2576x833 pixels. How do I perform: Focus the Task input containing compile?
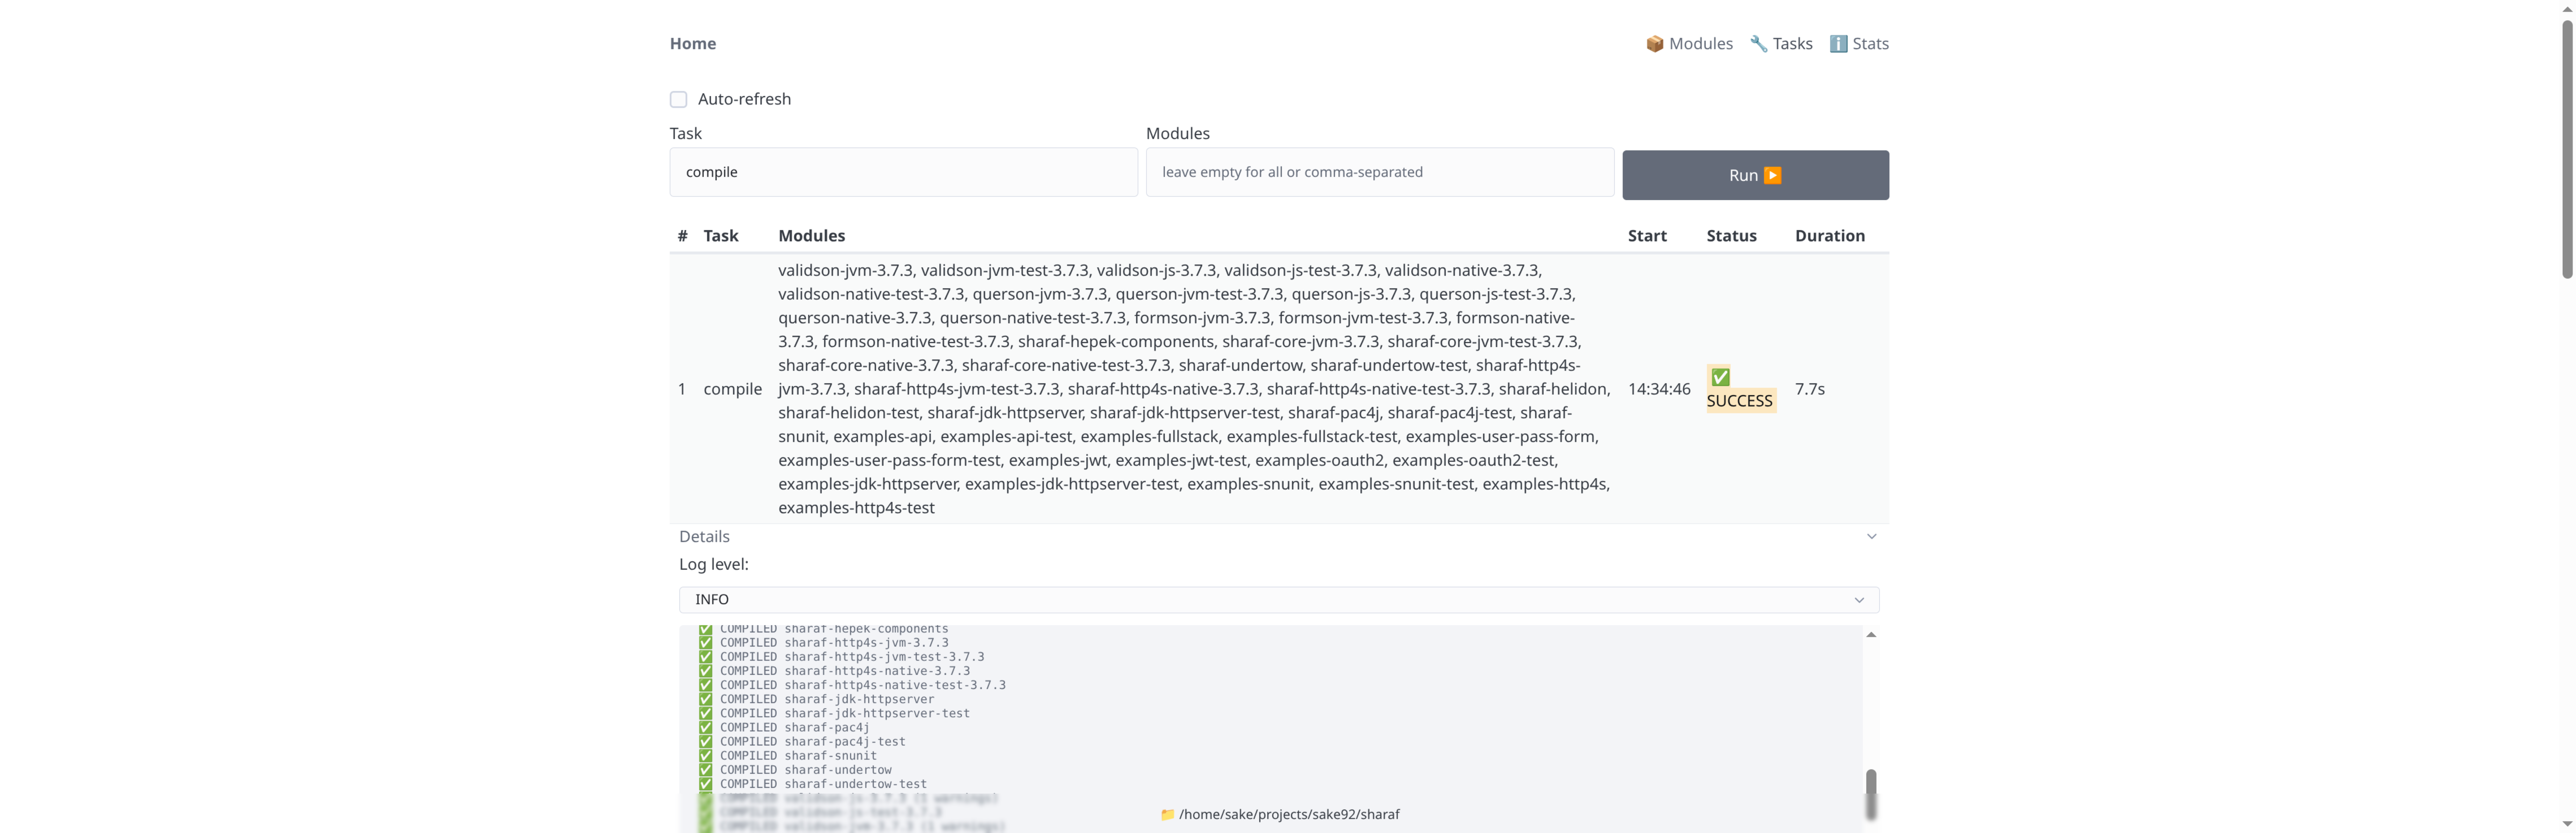(x=903, y=172)
